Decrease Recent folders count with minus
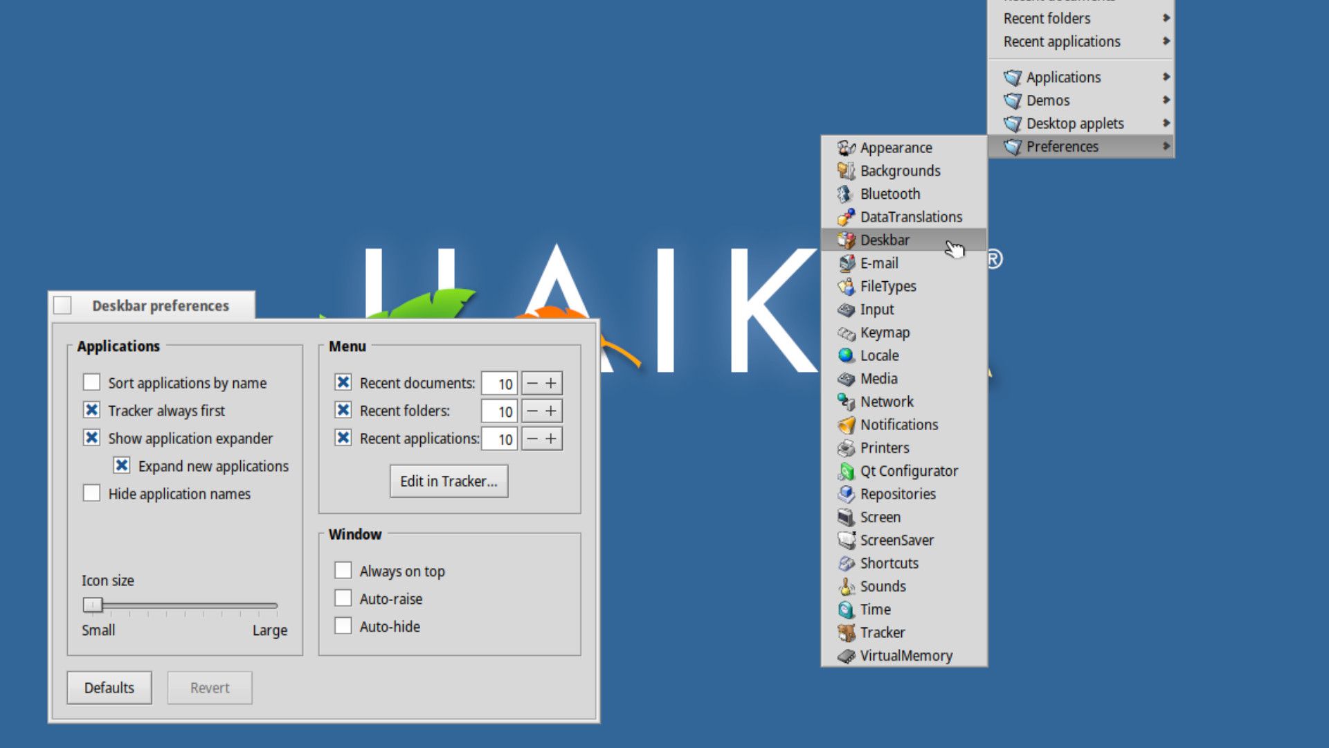 tap(532, 411)
